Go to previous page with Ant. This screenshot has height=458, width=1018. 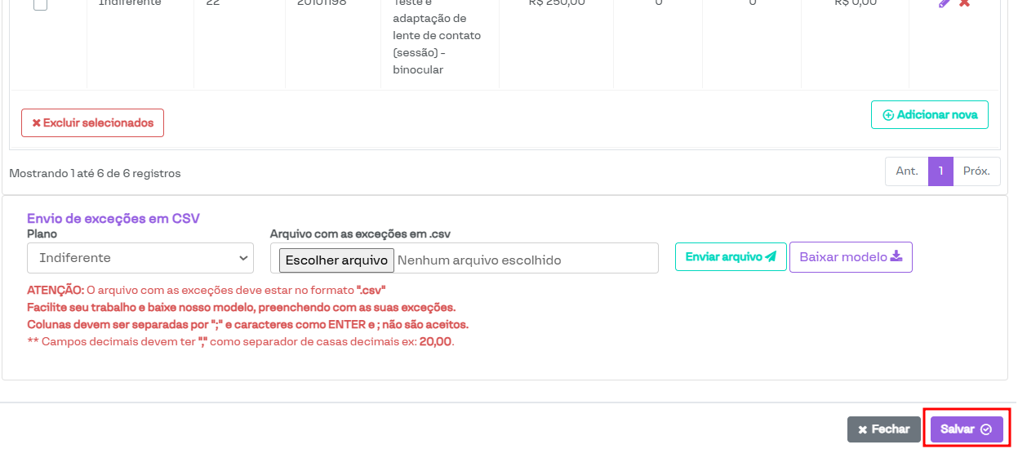tap(906, 171)
